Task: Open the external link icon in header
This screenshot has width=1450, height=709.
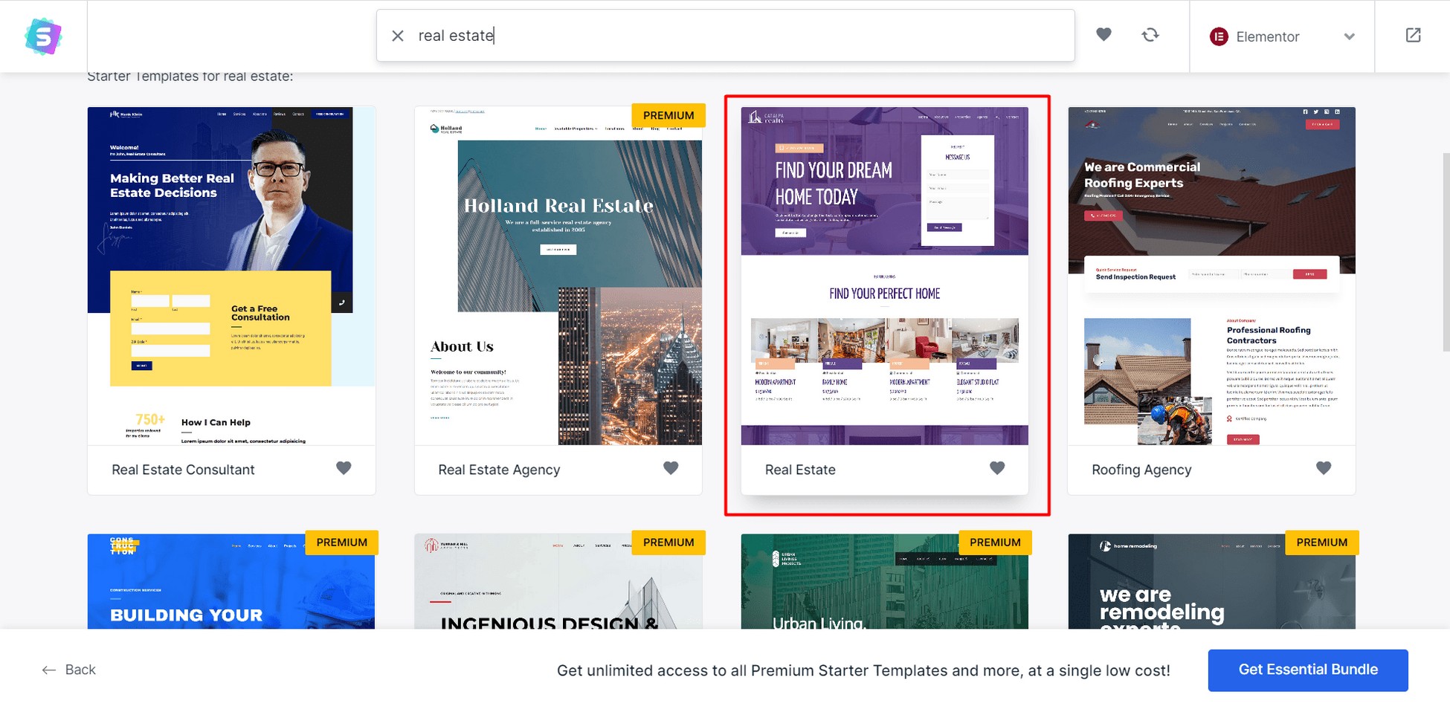Action: coord(1413,36)
